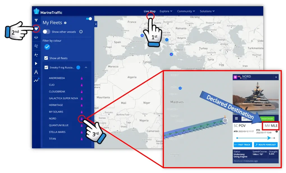Open the Explore dropdown menu
Viewport: 286px width, 173px height.
click(166, 11)
